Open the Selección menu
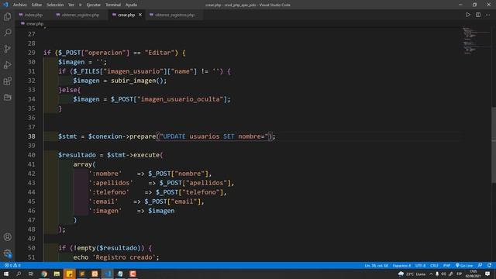Screen dimensions: 496x279 click(x=55, y=5)
